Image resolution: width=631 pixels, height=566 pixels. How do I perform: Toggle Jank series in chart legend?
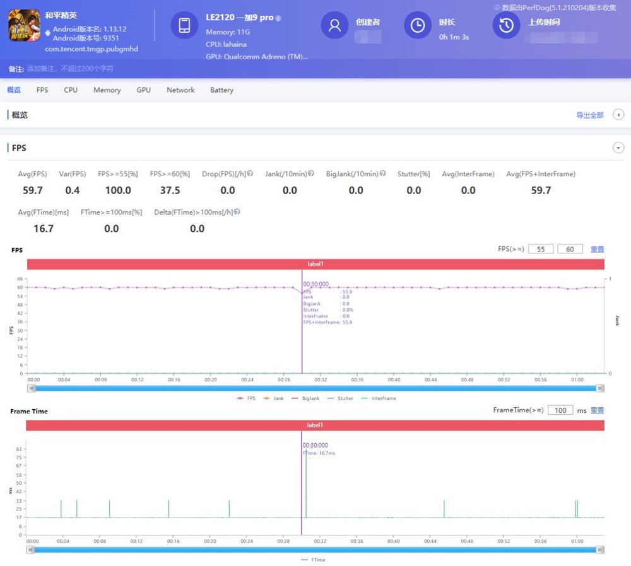point(273,398)
